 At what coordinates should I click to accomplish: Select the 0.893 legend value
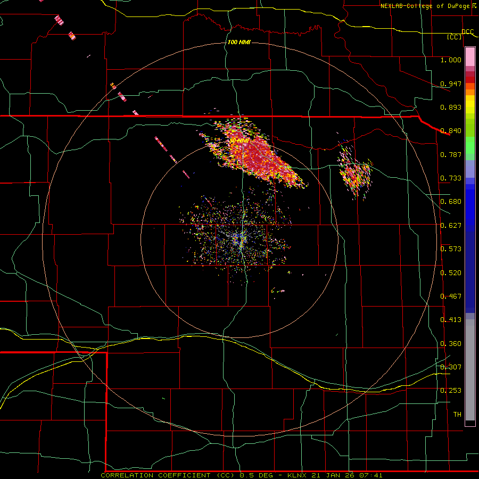click(451, 107)
